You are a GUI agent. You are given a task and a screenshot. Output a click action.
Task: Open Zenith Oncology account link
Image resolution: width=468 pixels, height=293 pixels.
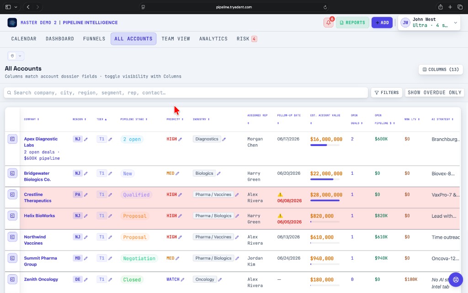coord(41,279)
